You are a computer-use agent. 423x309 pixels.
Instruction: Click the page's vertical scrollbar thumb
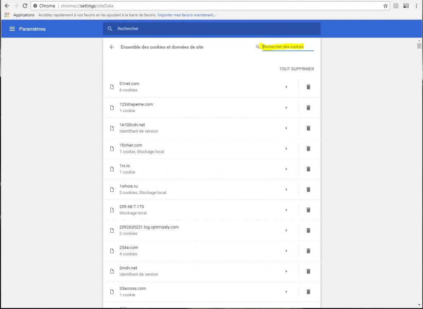pyautogui.click(x=419, y=46)
